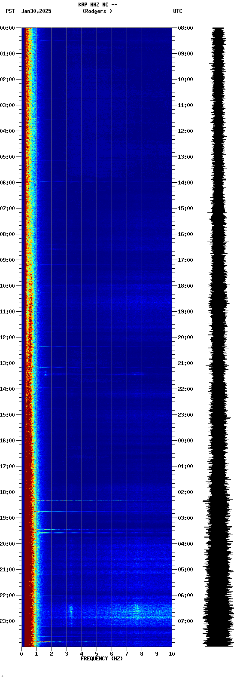237x681 pixels.
Task: Click the '02:00' UTC time label
Action: 185,492
